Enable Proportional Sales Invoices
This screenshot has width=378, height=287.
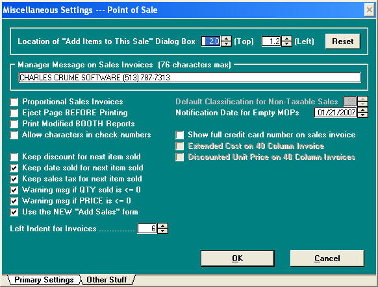(14, 102)
